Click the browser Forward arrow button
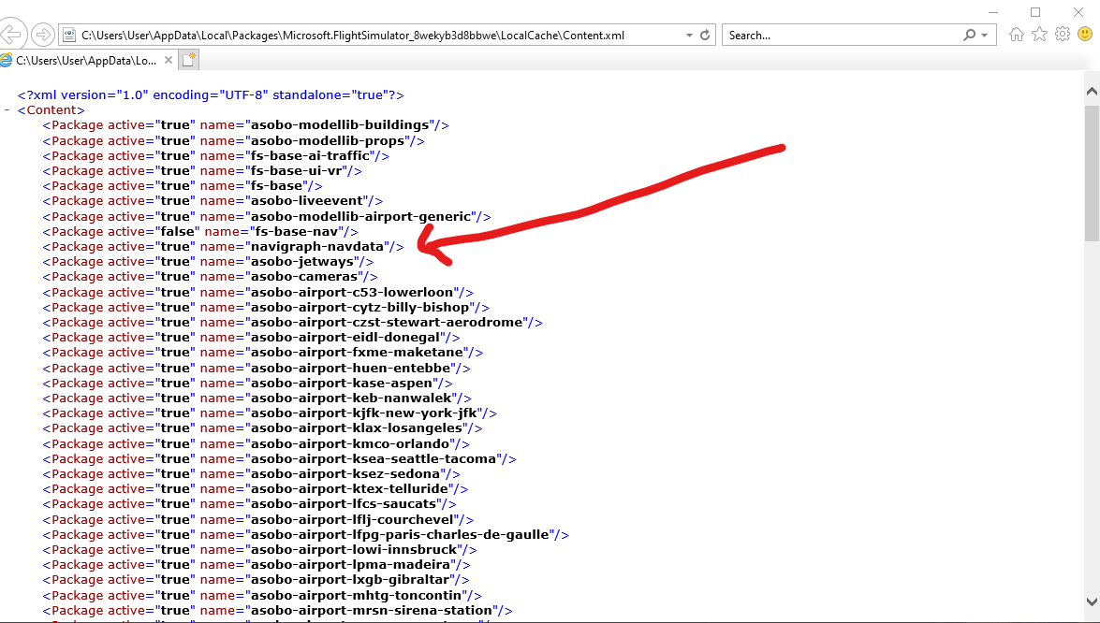 click(42, 36)
